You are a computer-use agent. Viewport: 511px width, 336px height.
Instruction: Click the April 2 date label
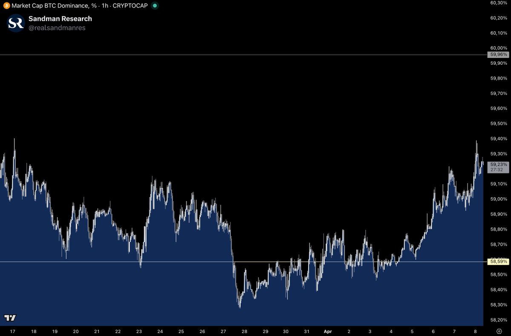coord(349,331)
